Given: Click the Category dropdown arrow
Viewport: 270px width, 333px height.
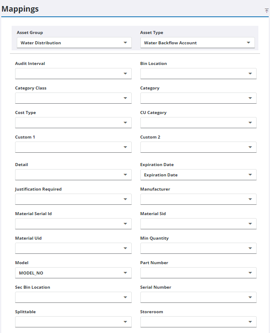Looking at the screenshot, I should 250,98.
